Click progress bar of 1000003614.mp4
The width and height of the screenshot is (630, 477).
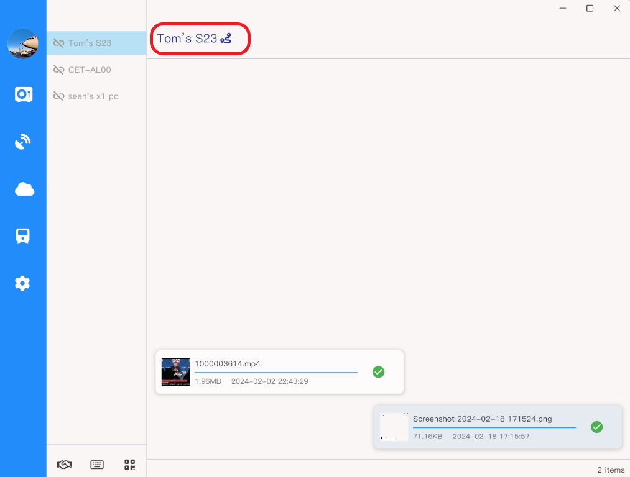[276, 373]
